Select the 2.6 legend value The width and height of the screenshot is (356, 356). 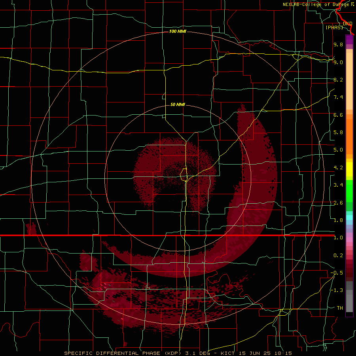tap(338, 203)
